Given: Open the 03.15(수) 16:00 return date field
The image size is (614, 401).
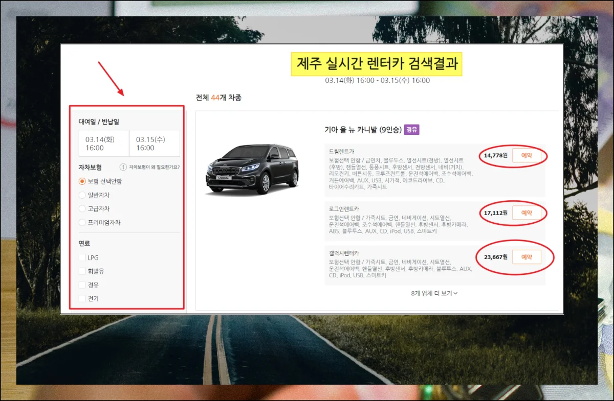Looking at the screenshot, I should [155, 143].
